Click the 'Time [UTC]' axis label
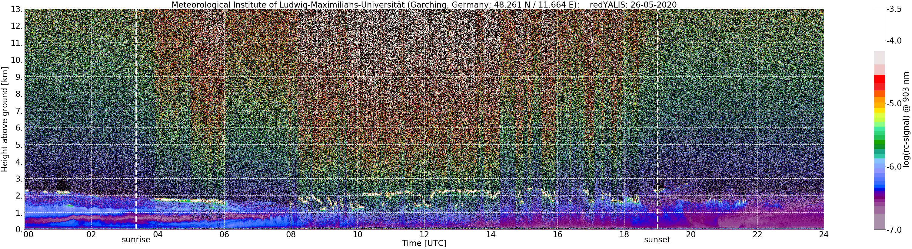 click(424, 243)
